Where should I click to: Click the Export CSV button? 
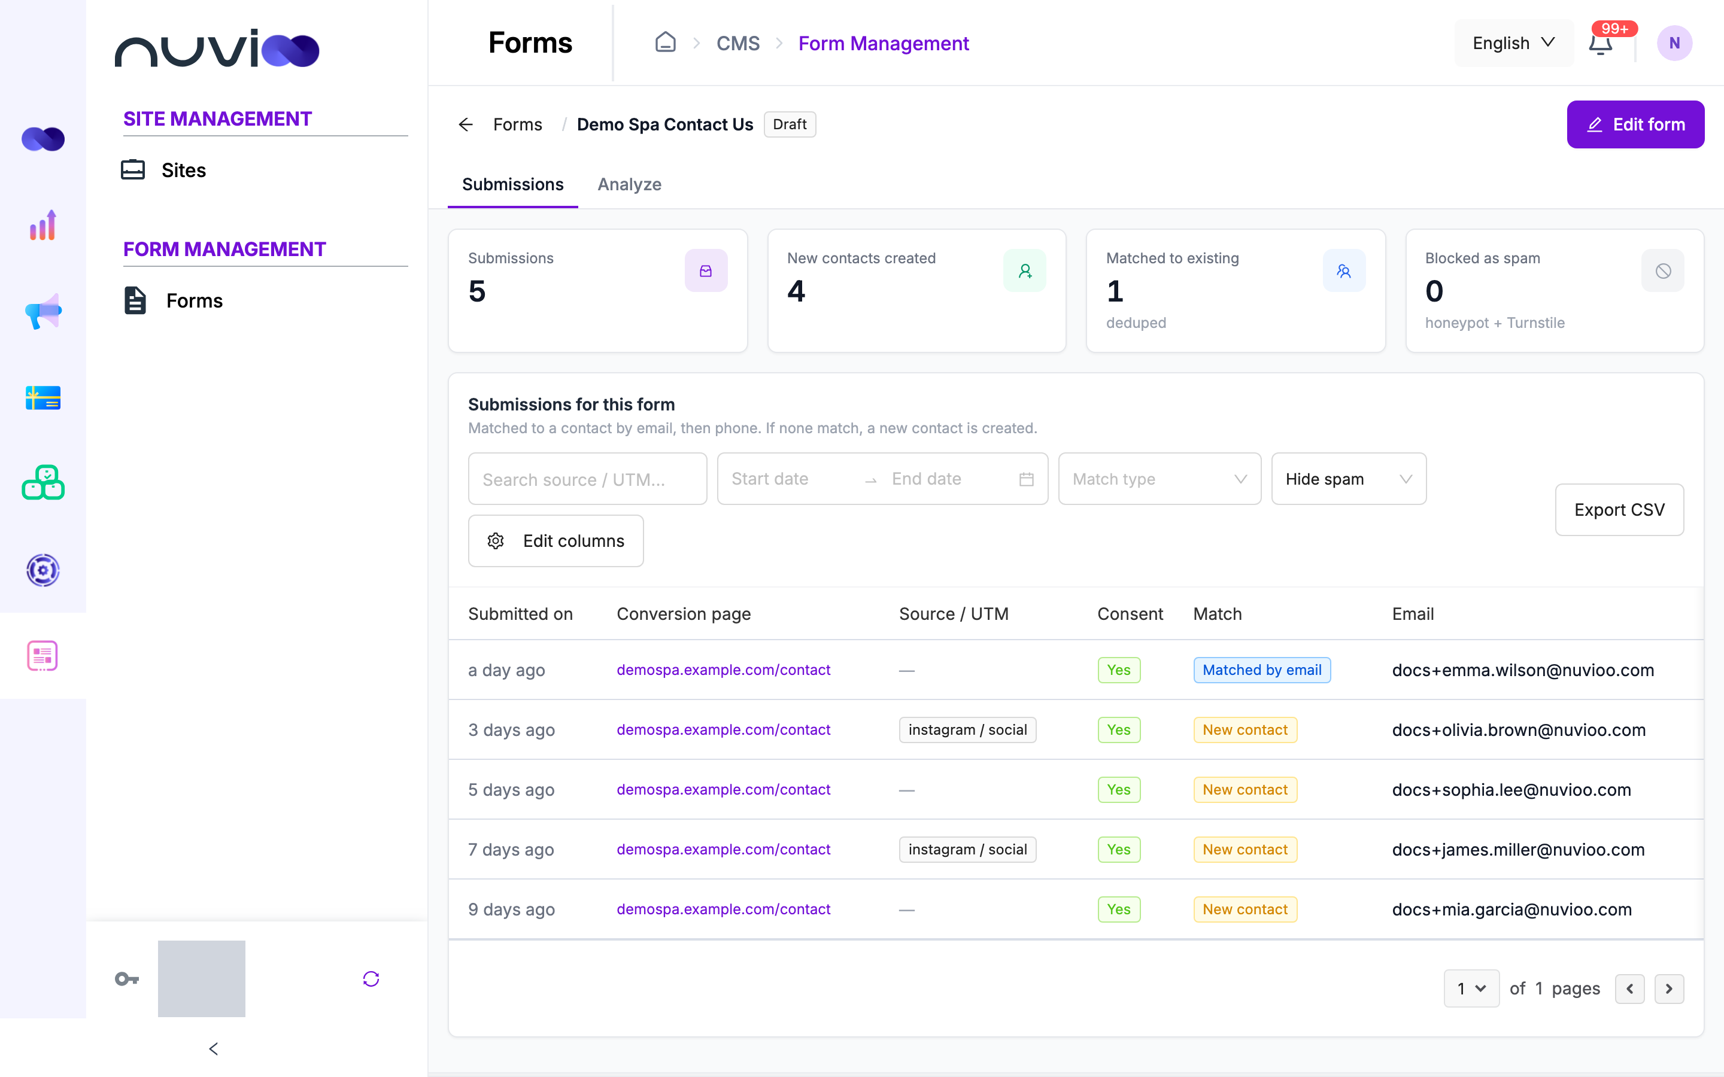point(1619,510)
